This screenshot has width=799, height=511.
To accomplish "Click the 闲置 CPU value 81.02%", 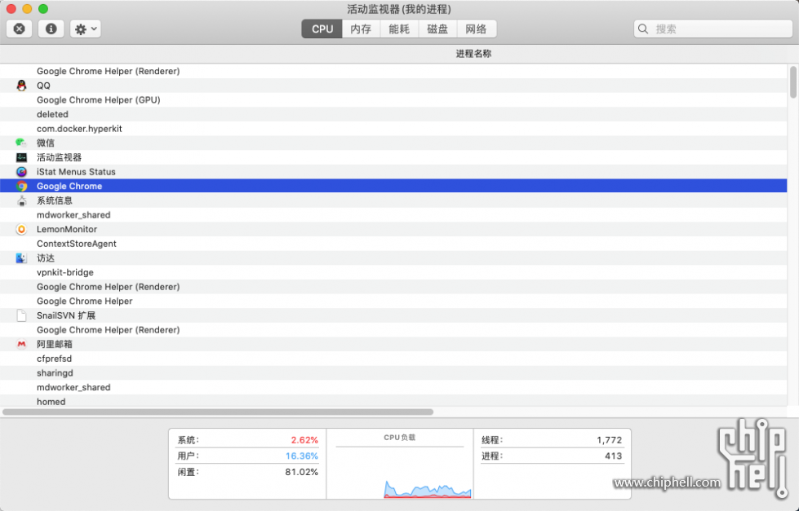I will pos(302,473).
